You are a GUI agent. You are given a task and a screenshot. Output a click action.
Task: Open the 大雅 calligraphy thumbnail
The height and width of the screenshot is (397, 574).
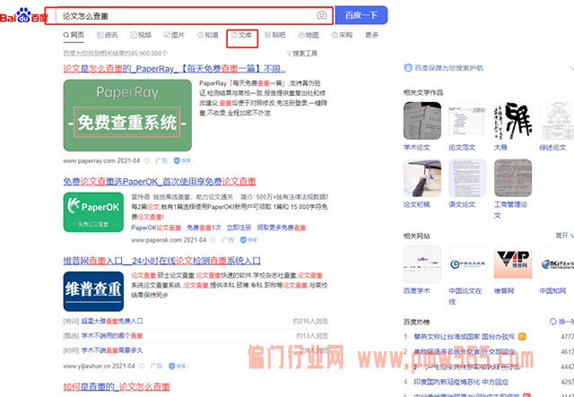(513, 121)
